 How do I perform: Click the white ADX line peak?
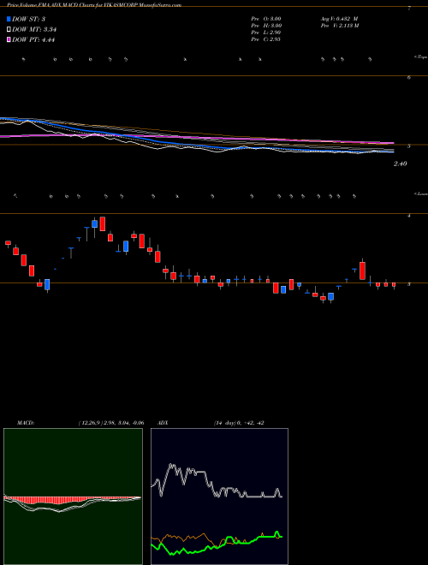point(171,466)
